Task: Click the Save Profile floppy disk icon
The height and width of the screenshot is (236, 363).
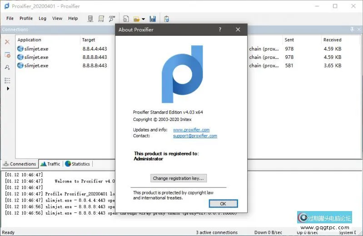Action: click(x=153, y=19)
